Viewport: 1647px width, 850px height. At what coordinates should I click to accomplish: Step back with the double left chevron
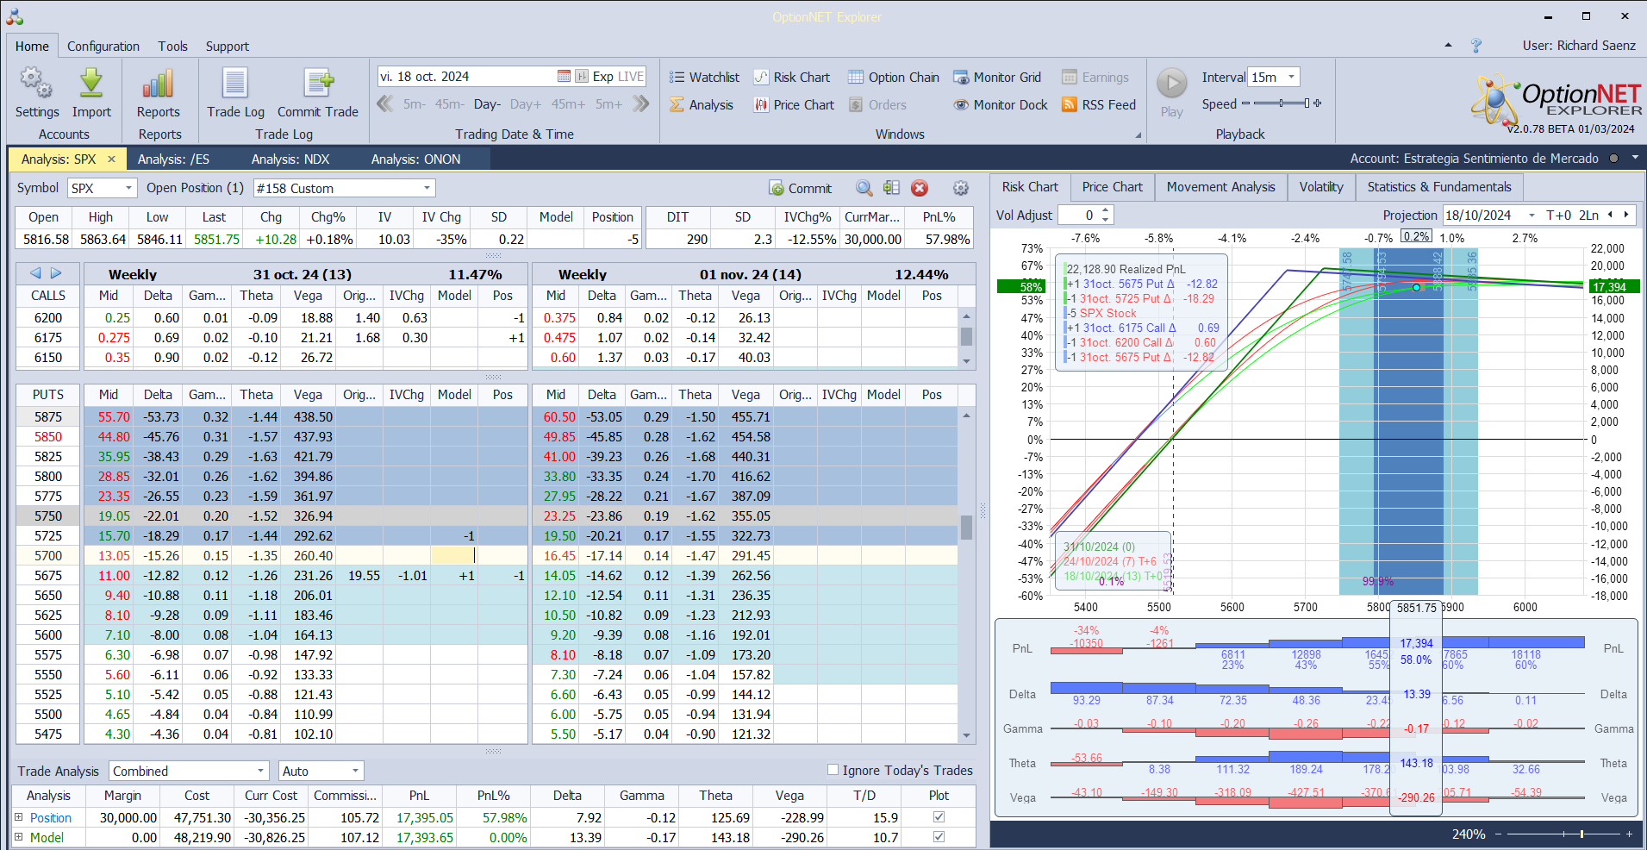click(385, 104)
